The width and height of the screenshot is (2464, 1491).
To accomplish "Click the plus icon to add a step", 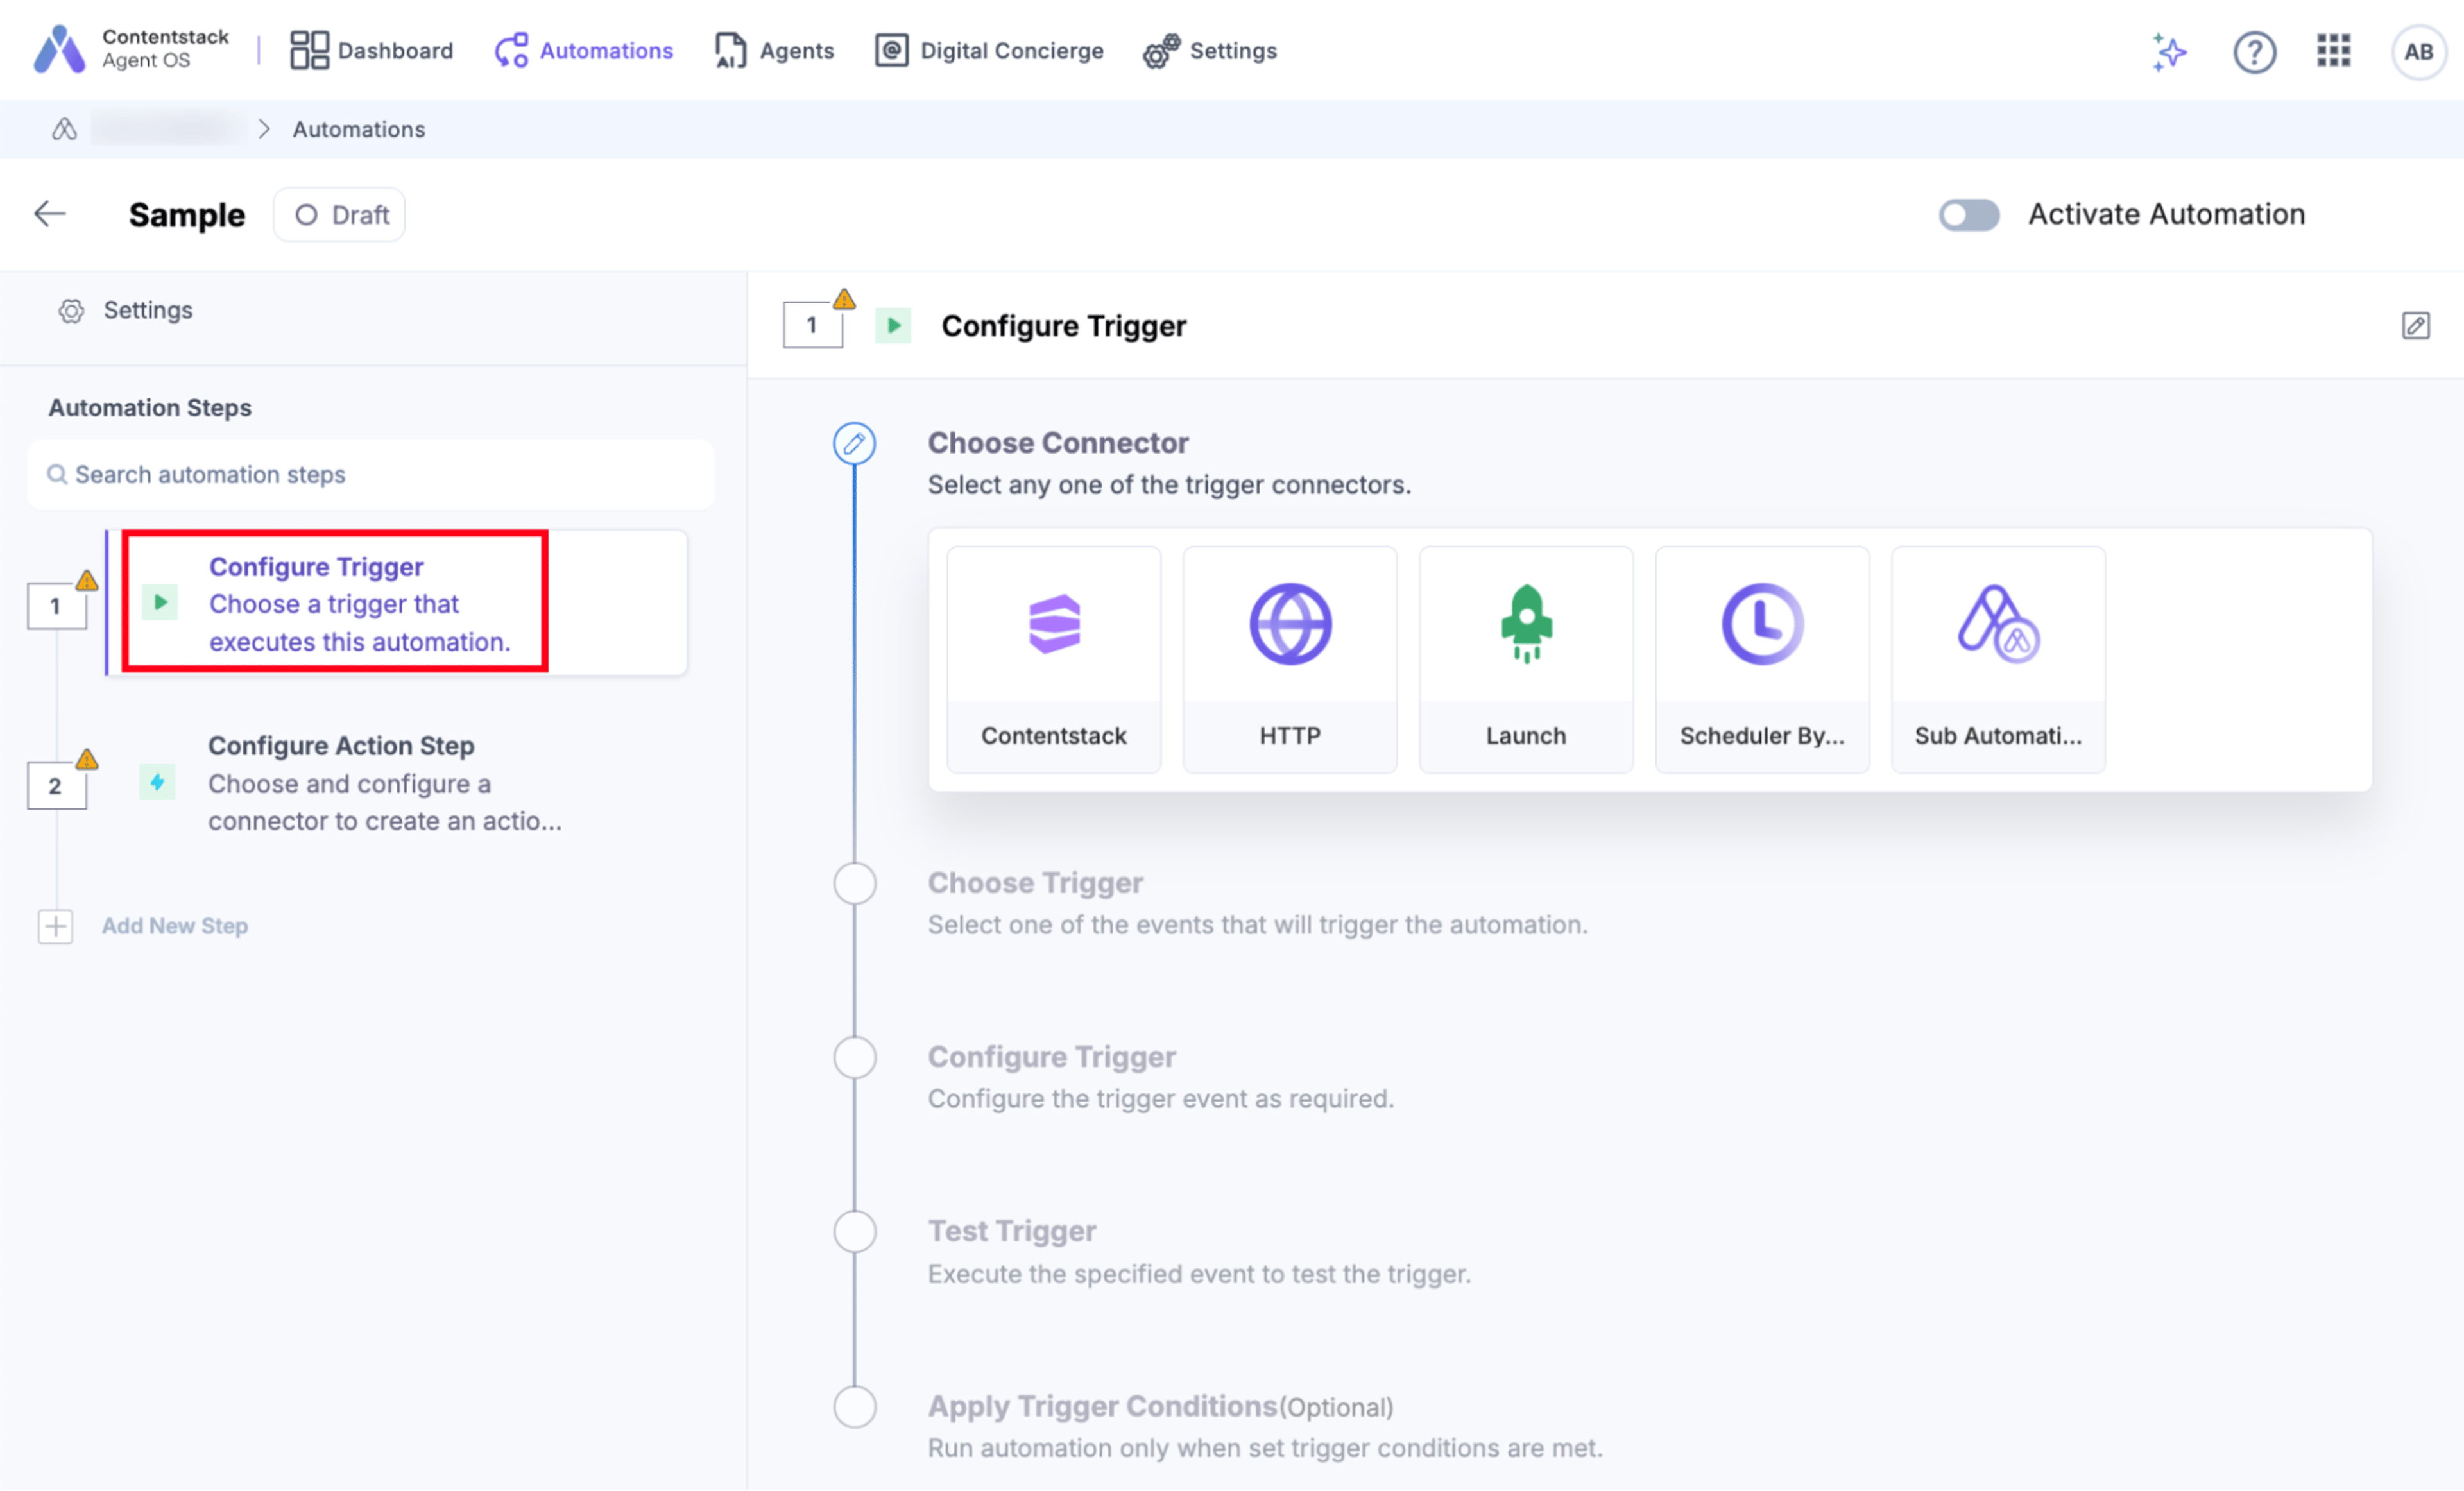I will click(56, 926).
